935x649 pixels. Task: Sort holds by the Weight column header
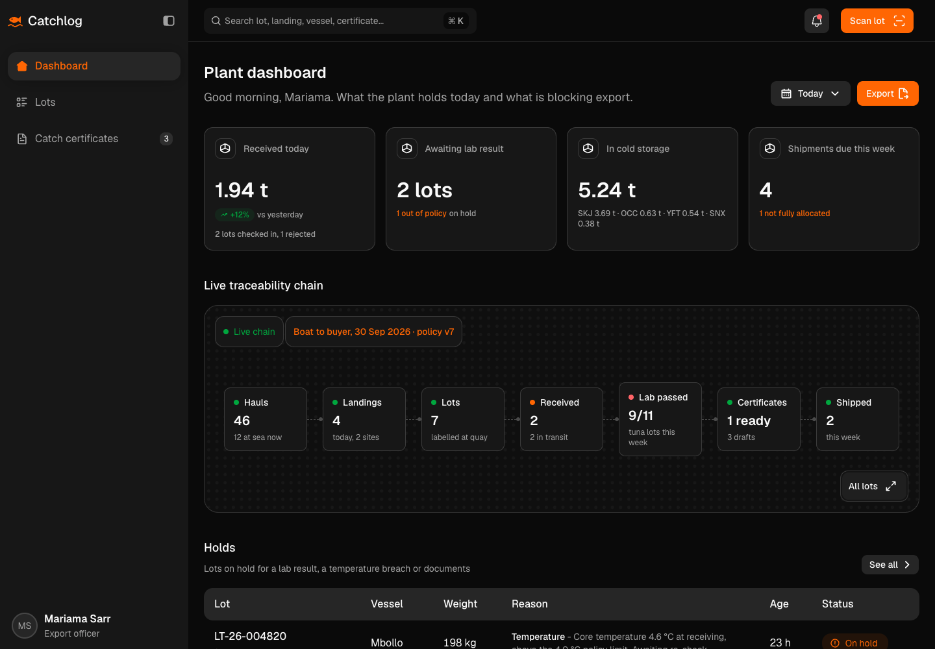[x=460, y=604]
